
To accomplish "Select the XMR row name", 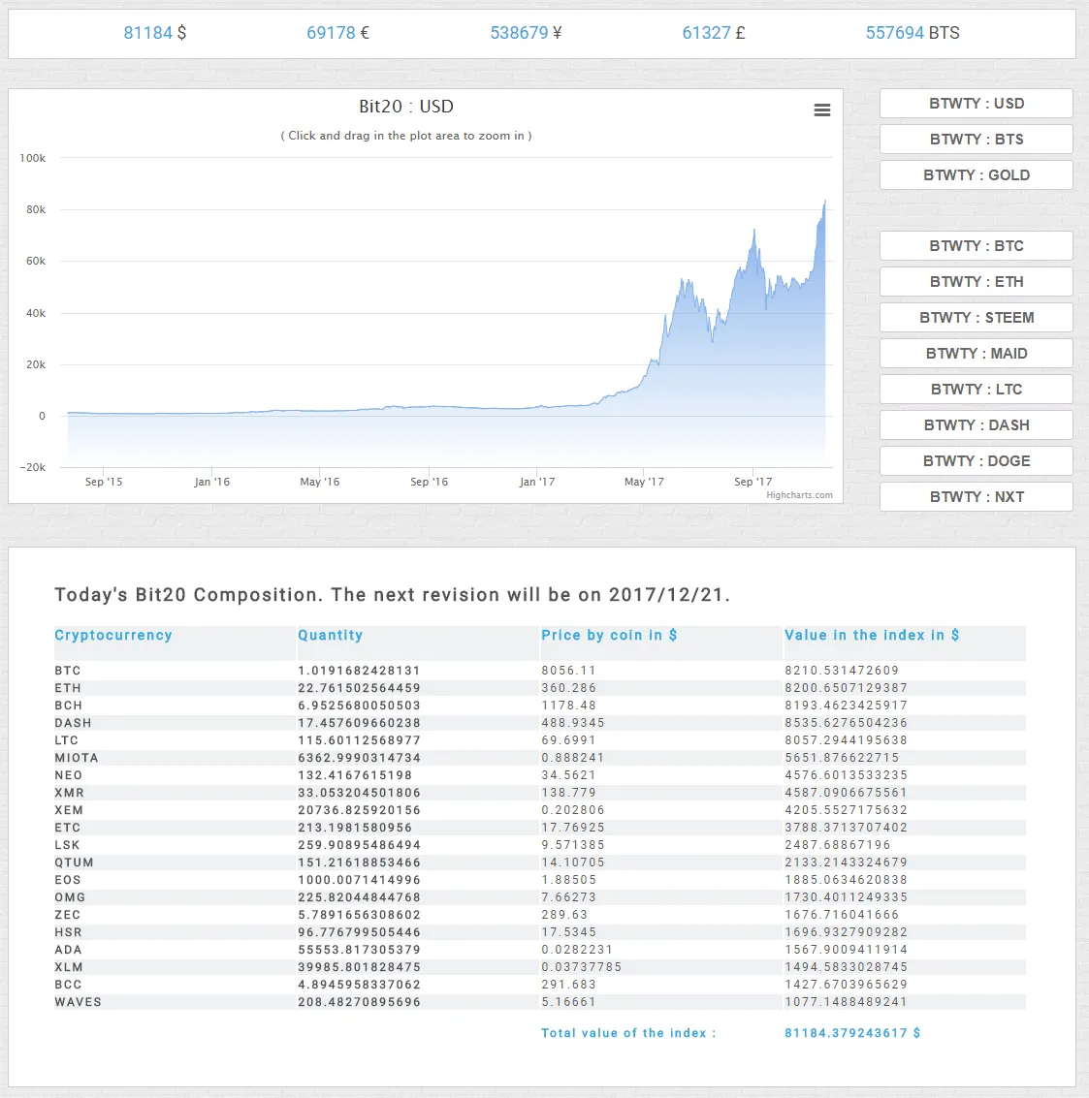I will tap(70, 793).
